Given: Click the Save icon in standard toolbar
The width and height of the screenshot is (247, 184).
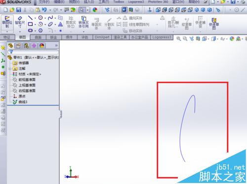Looking at the screenshot, I should coord(19,10).
